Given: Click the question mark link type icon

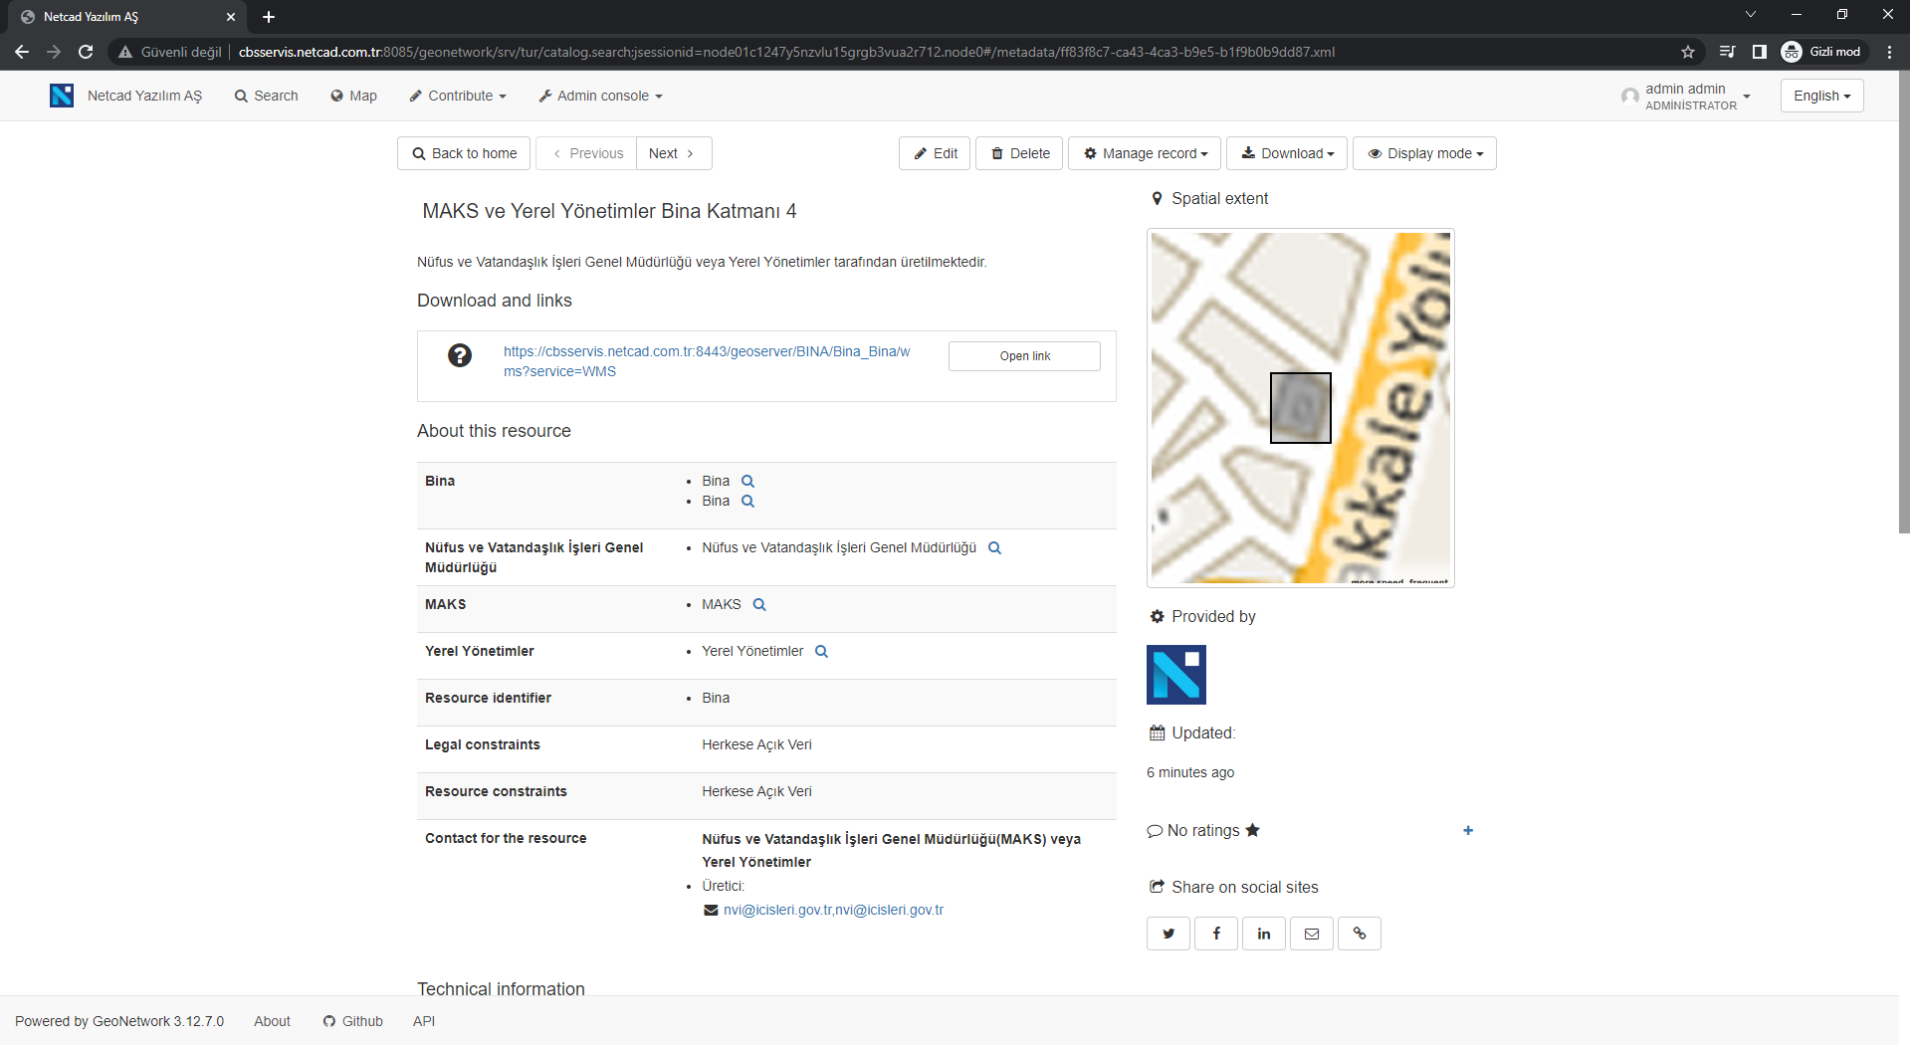Looking at the screenshot, I should tap(460, 355).
